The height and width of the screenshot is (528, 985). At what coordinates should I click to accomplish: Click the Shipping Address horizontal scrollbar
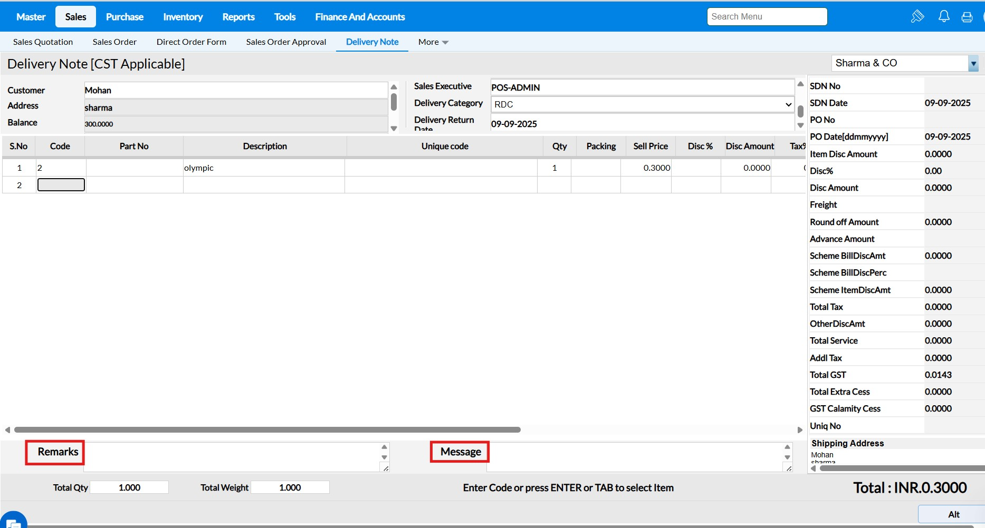point(902,468)
